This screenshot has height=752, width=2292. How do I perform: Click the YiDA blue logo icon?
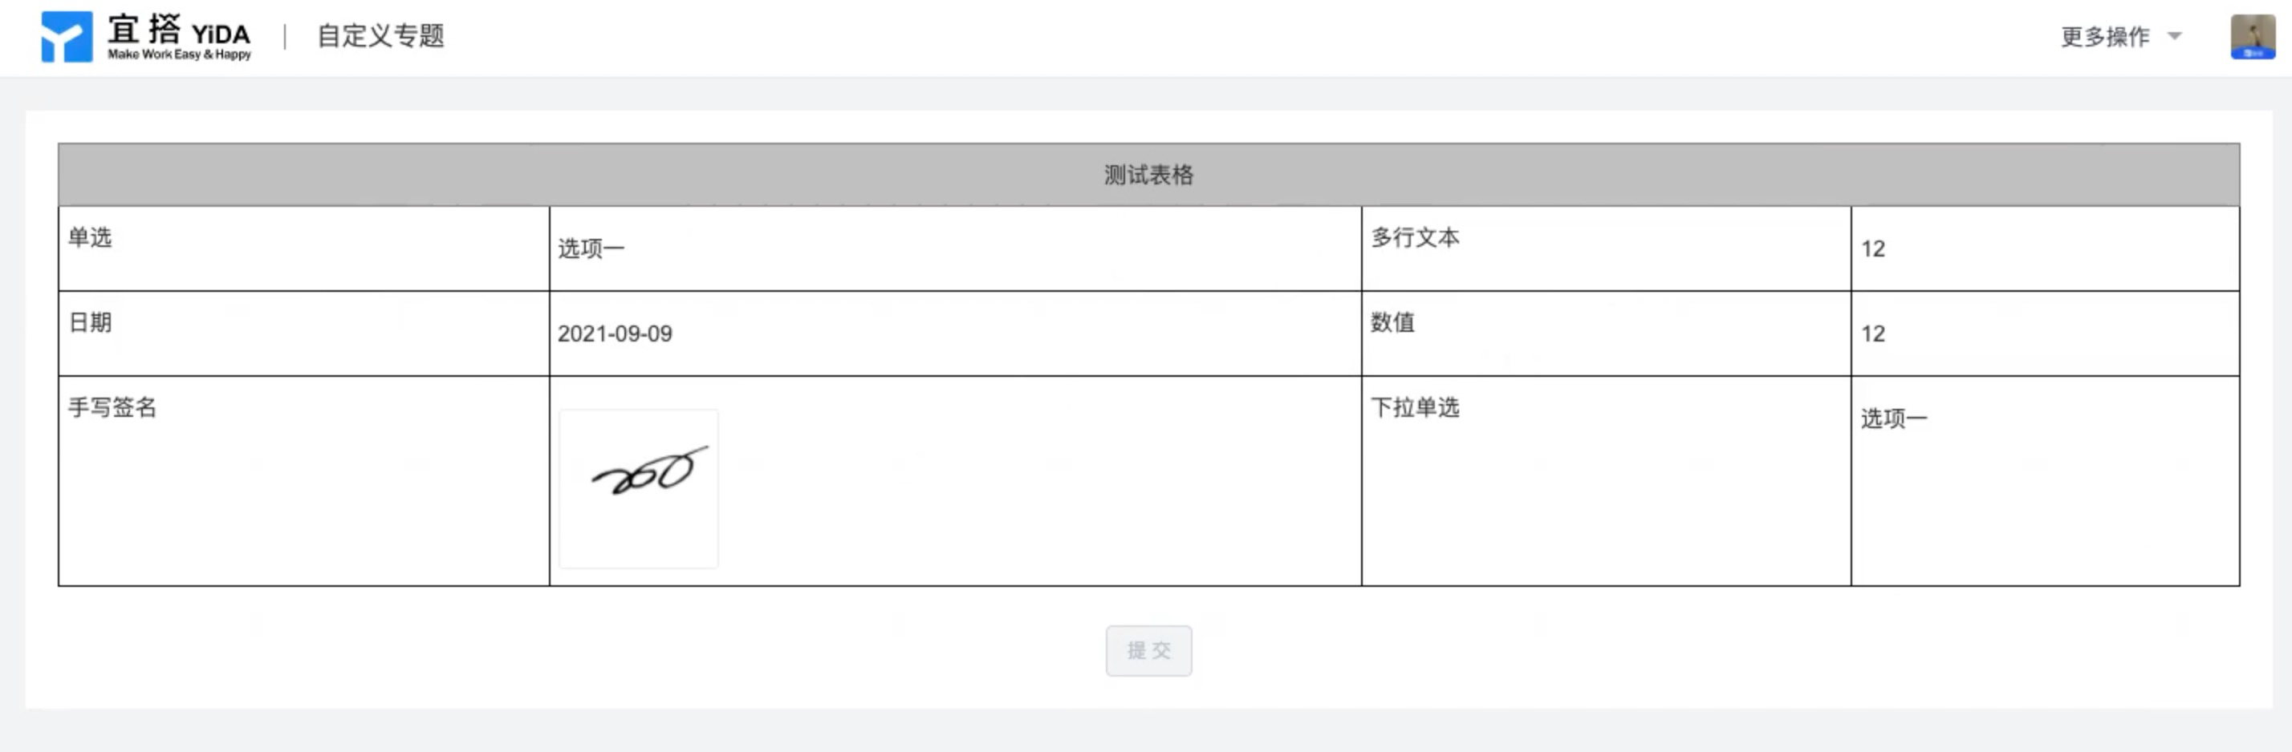(67, 36)
